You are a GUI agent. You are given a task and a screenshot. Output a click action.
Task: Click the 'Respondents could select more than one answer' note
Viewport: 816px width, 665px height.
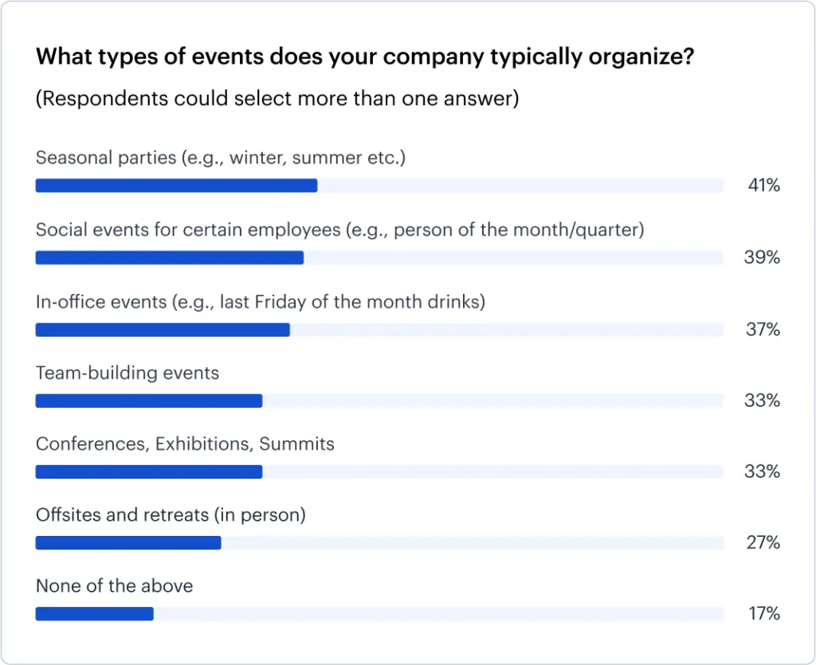point(278,99)
